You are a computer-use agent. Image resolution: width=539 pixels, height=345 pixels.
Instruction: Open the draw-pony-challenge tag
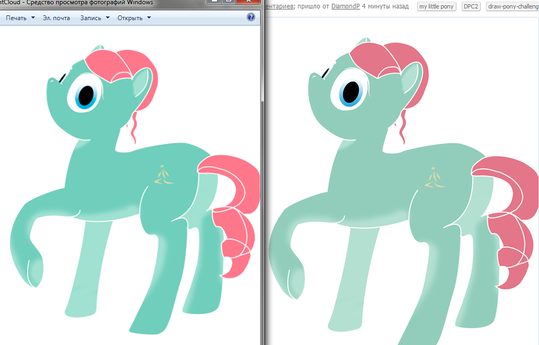pyautogui.click(x=512, y=6)
